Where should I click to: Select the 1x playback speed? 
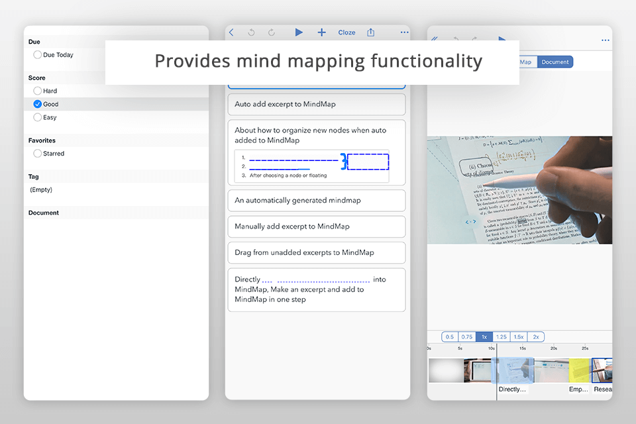click(484, 337)
